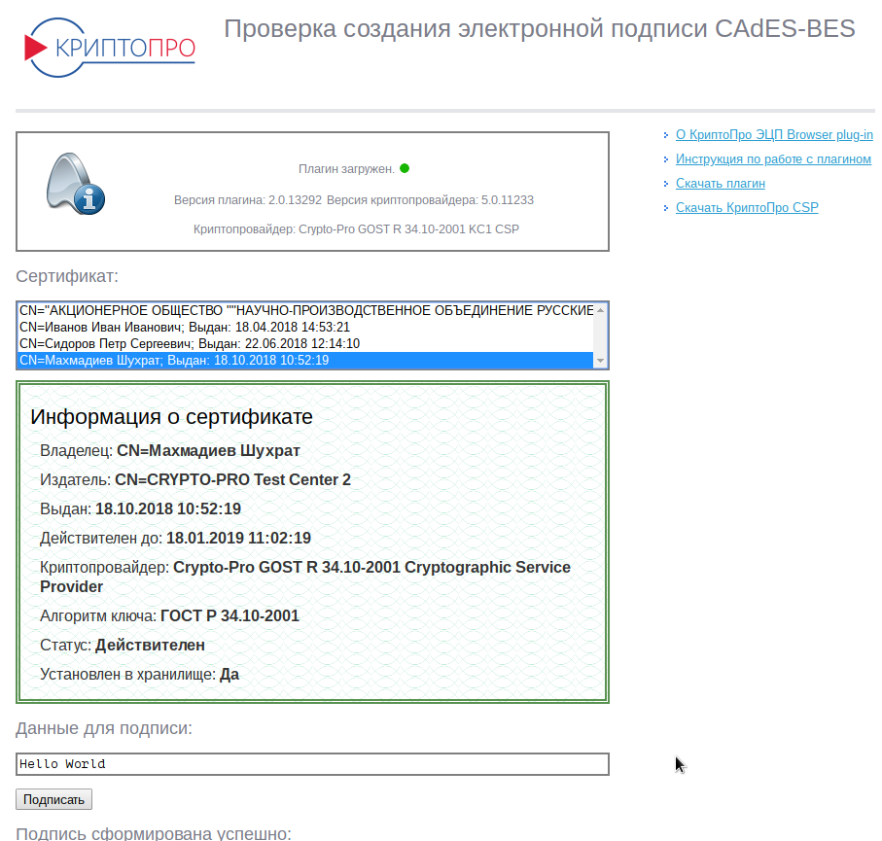Click the Статус value Действителен
This screenshot has width=882, height=841.
(150, 646)
